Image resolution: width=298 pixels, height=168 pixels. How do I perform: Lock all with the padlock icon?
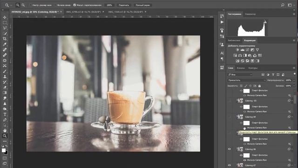259,86
